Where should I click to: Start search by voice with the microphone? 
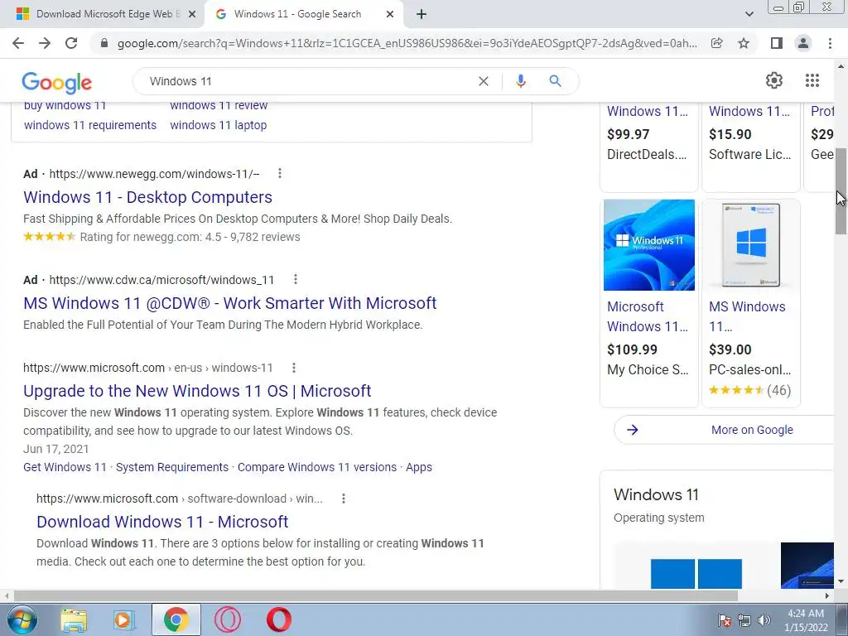[x=521, y=81]
